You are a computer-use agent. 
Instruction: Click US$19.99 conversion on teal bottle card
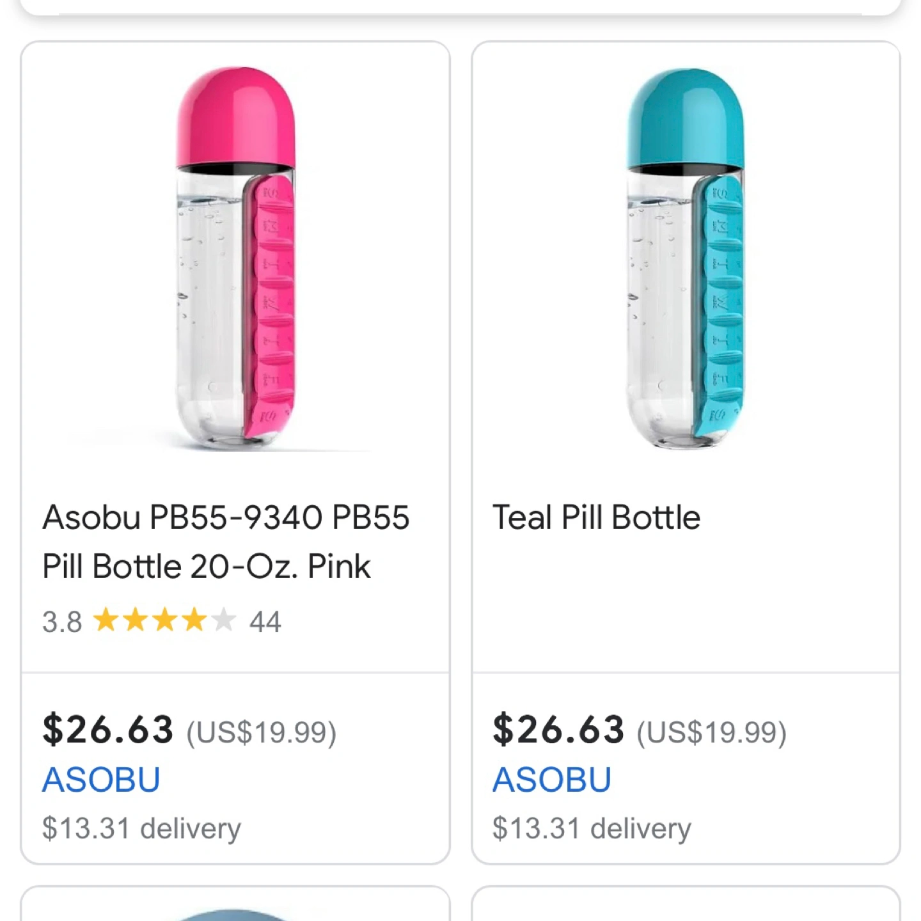click(x=711, y=732)
